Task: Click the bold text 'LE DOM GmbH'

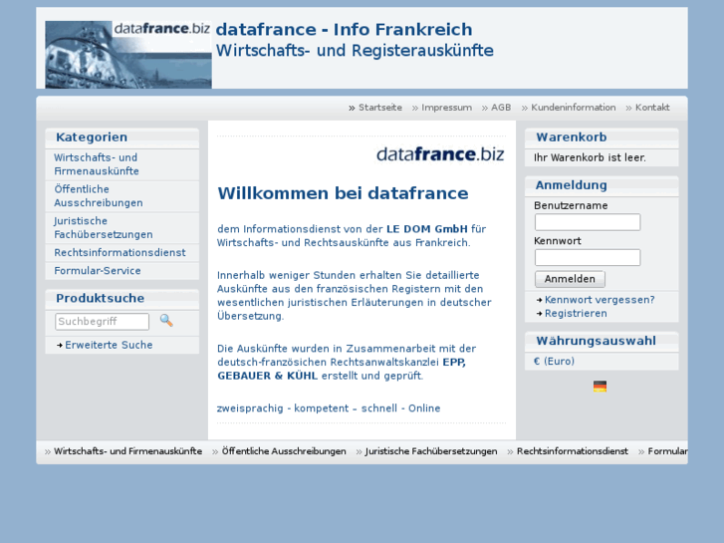Action: coord(426,229)
